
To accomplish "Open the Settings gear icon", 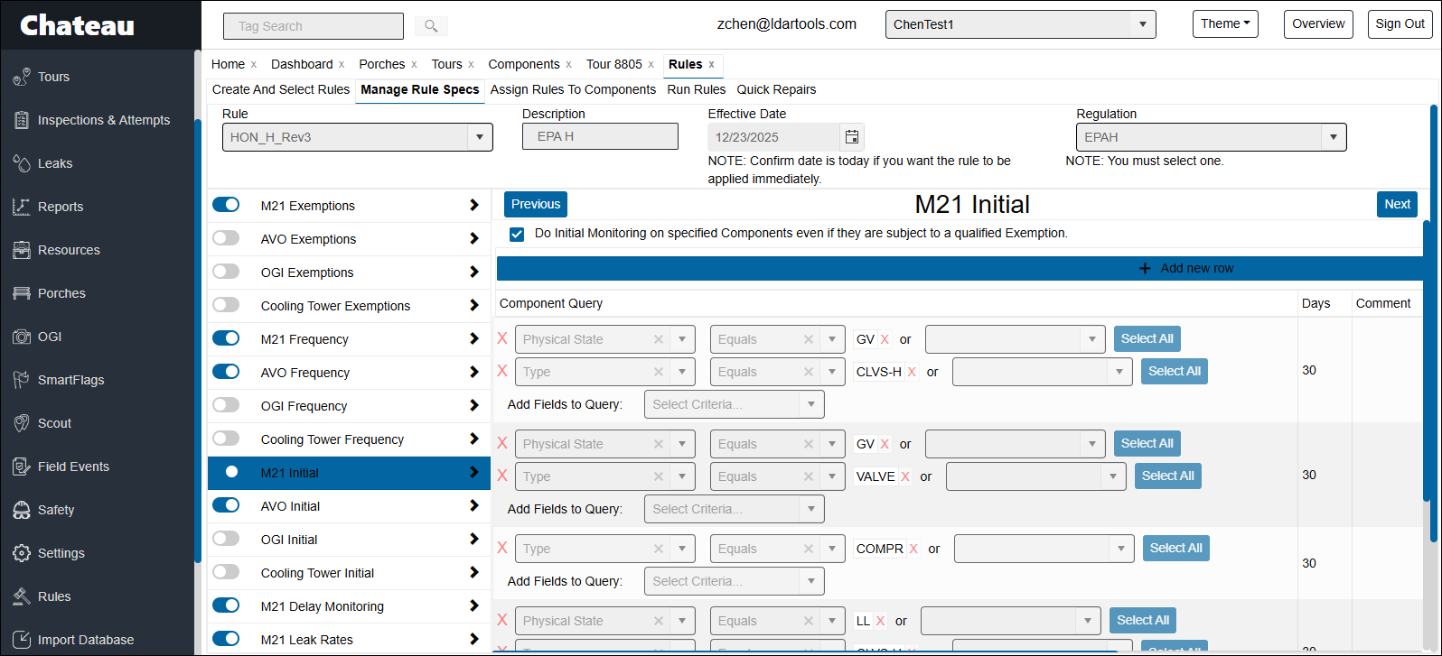I will coord(22,553).
